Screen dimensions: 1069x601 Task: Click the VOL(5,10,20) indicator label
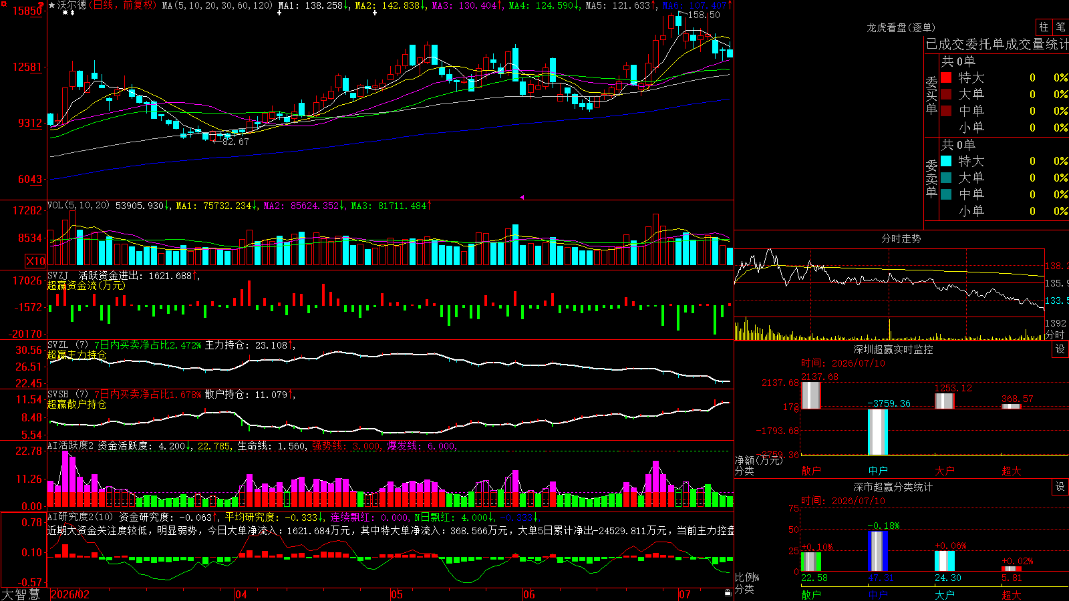tap(78, 206)
